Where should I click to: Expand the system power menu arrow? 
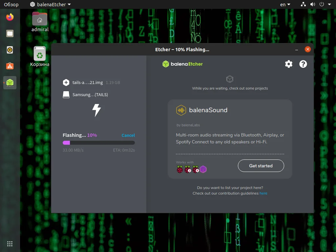coord(329,4)
